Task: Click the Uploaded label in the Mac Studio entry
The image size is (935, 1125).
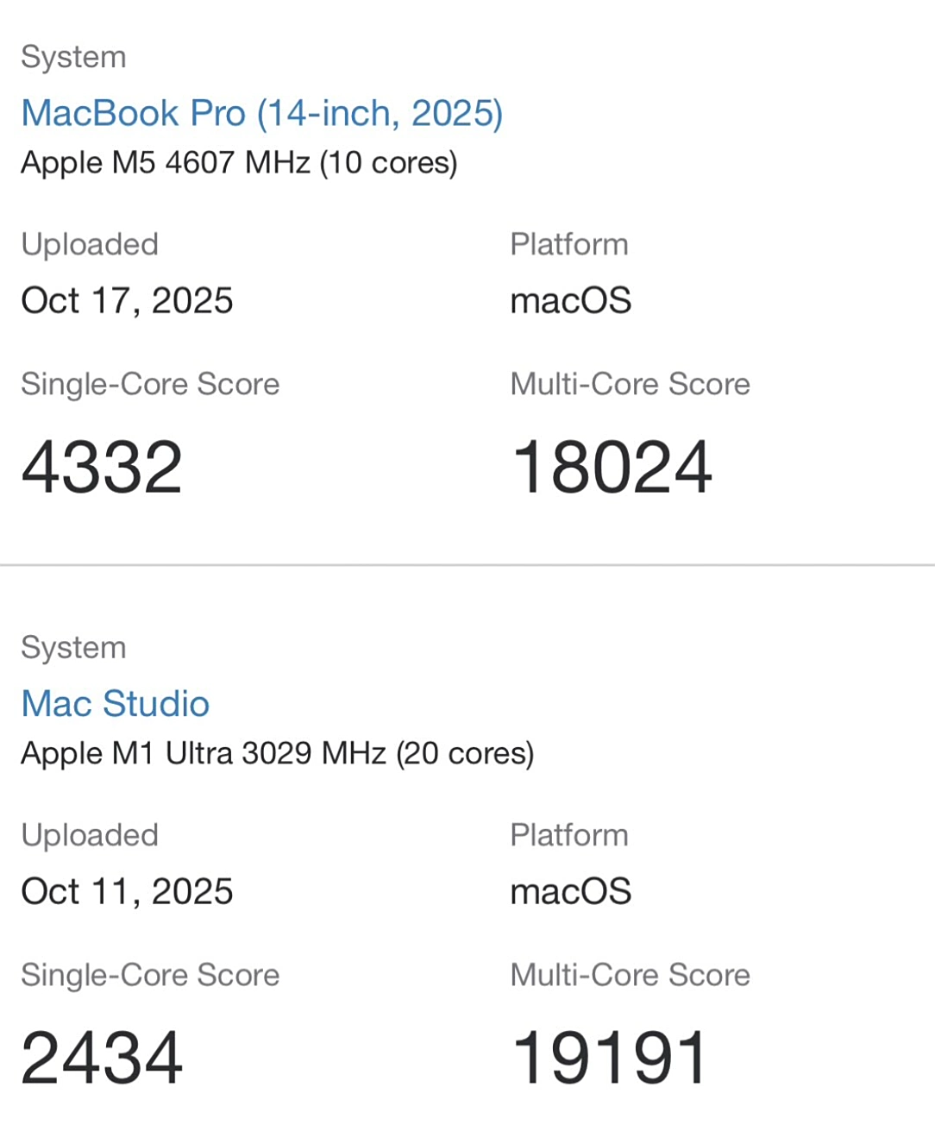Action: click(90, 835)
